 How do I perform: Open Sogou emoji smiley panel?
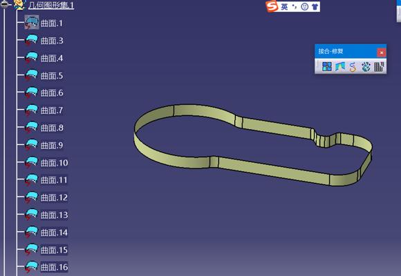coord(305,7)
